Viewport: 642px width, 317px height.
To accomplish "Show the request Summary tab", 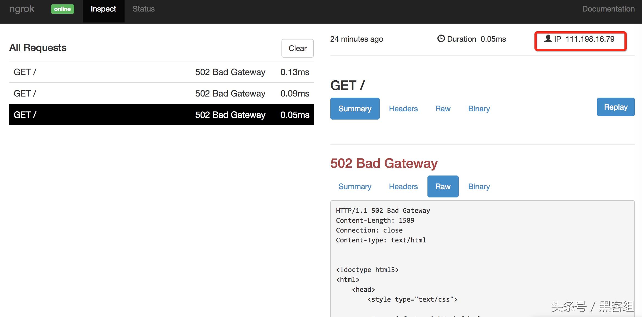I will tap(355, 109).
